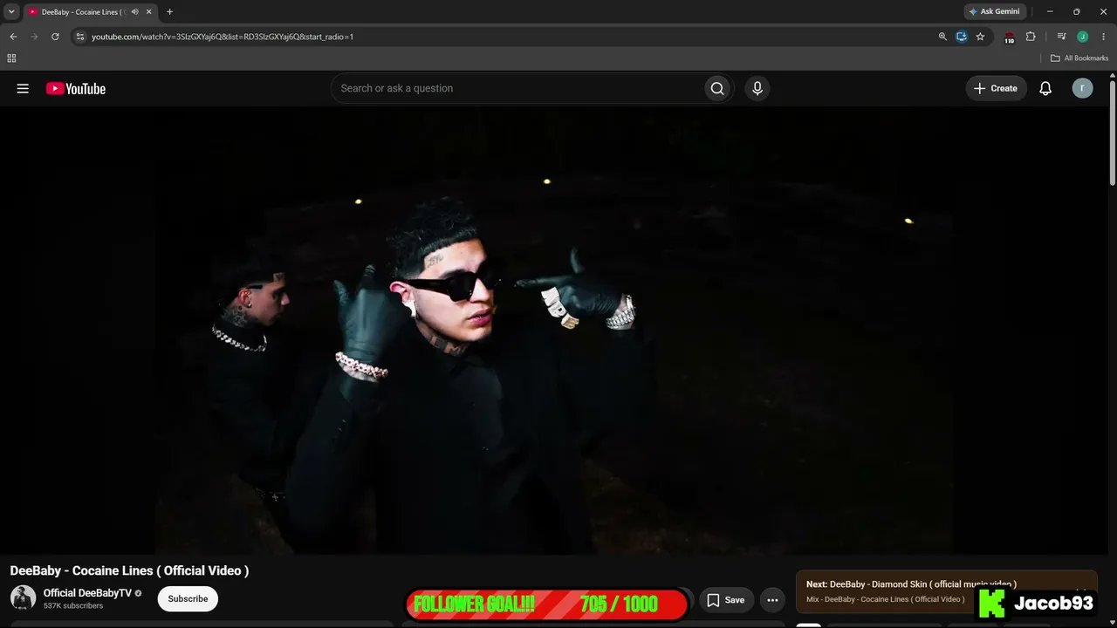Open a new browser tab
Image resolution: width=1117 pixels, height=628 pixels.
[x=169, y=12]
